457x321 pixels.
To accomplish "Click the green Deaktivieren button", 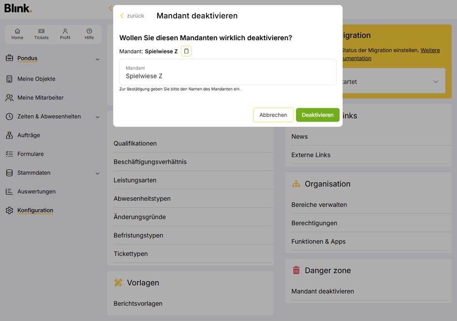I will point(317,115).
